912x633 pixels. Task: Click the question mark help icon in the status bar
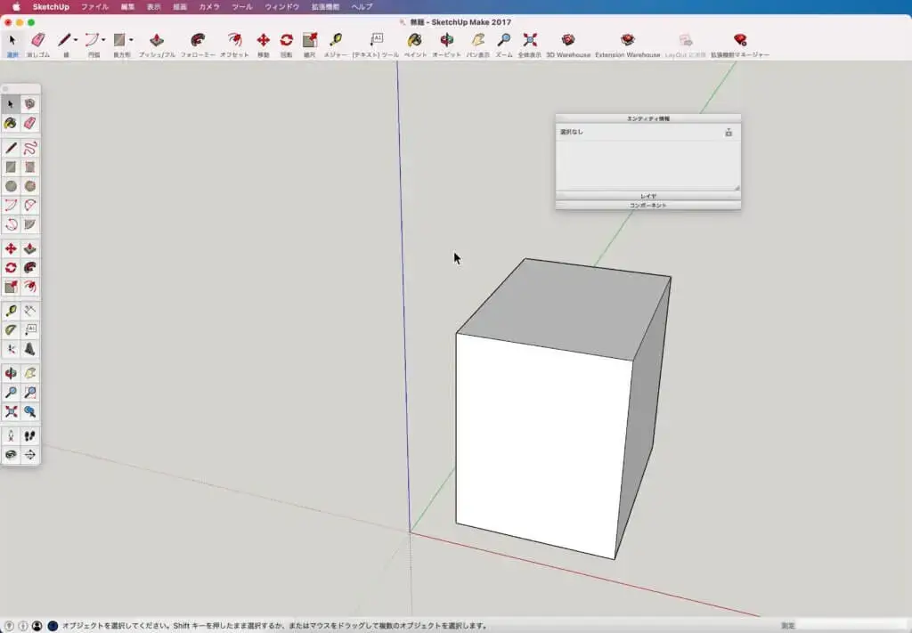[9, 626]
